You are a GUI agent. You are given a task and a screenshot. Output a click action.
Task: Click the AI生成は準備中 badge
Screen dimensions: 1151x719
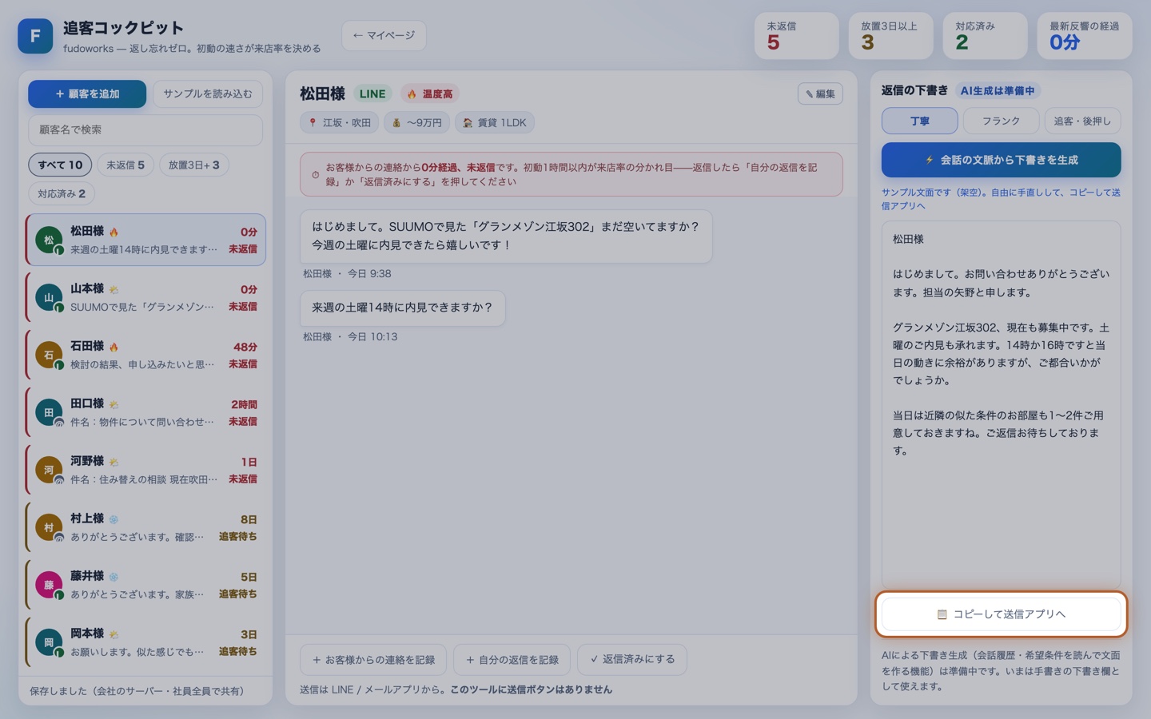tap(997, 90)
